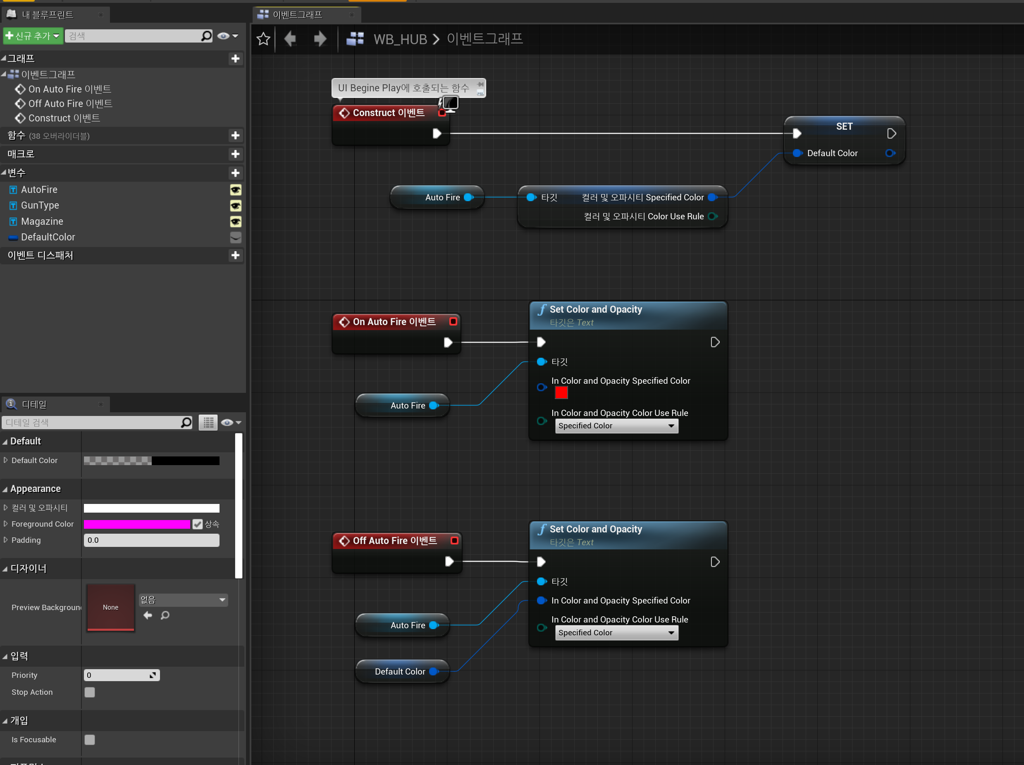
Task: Select the DefaultColor variable
Action: click(x=48, y=237)
